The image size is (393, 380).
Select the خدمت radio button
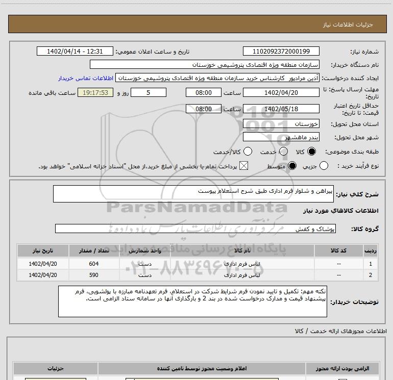point(283,151)
